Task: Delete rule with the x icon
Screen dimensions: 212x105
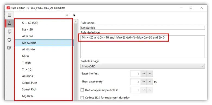Action: pos(74,15)
